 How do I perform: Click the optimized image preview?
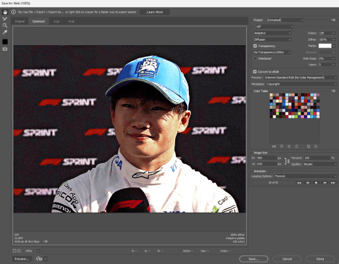[129, 129]
